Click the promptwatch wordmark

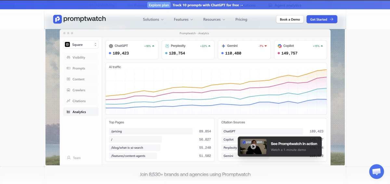[84, 19]
